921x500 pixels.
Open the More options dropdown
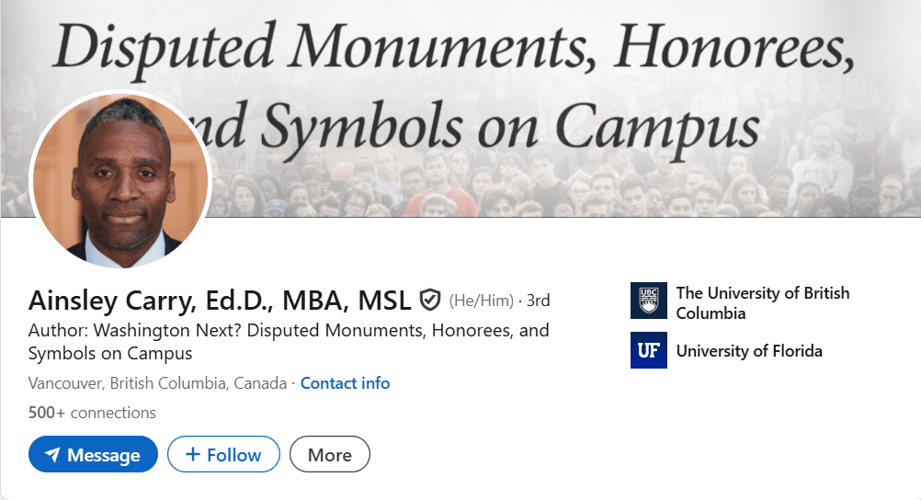[x=329, y=454]
